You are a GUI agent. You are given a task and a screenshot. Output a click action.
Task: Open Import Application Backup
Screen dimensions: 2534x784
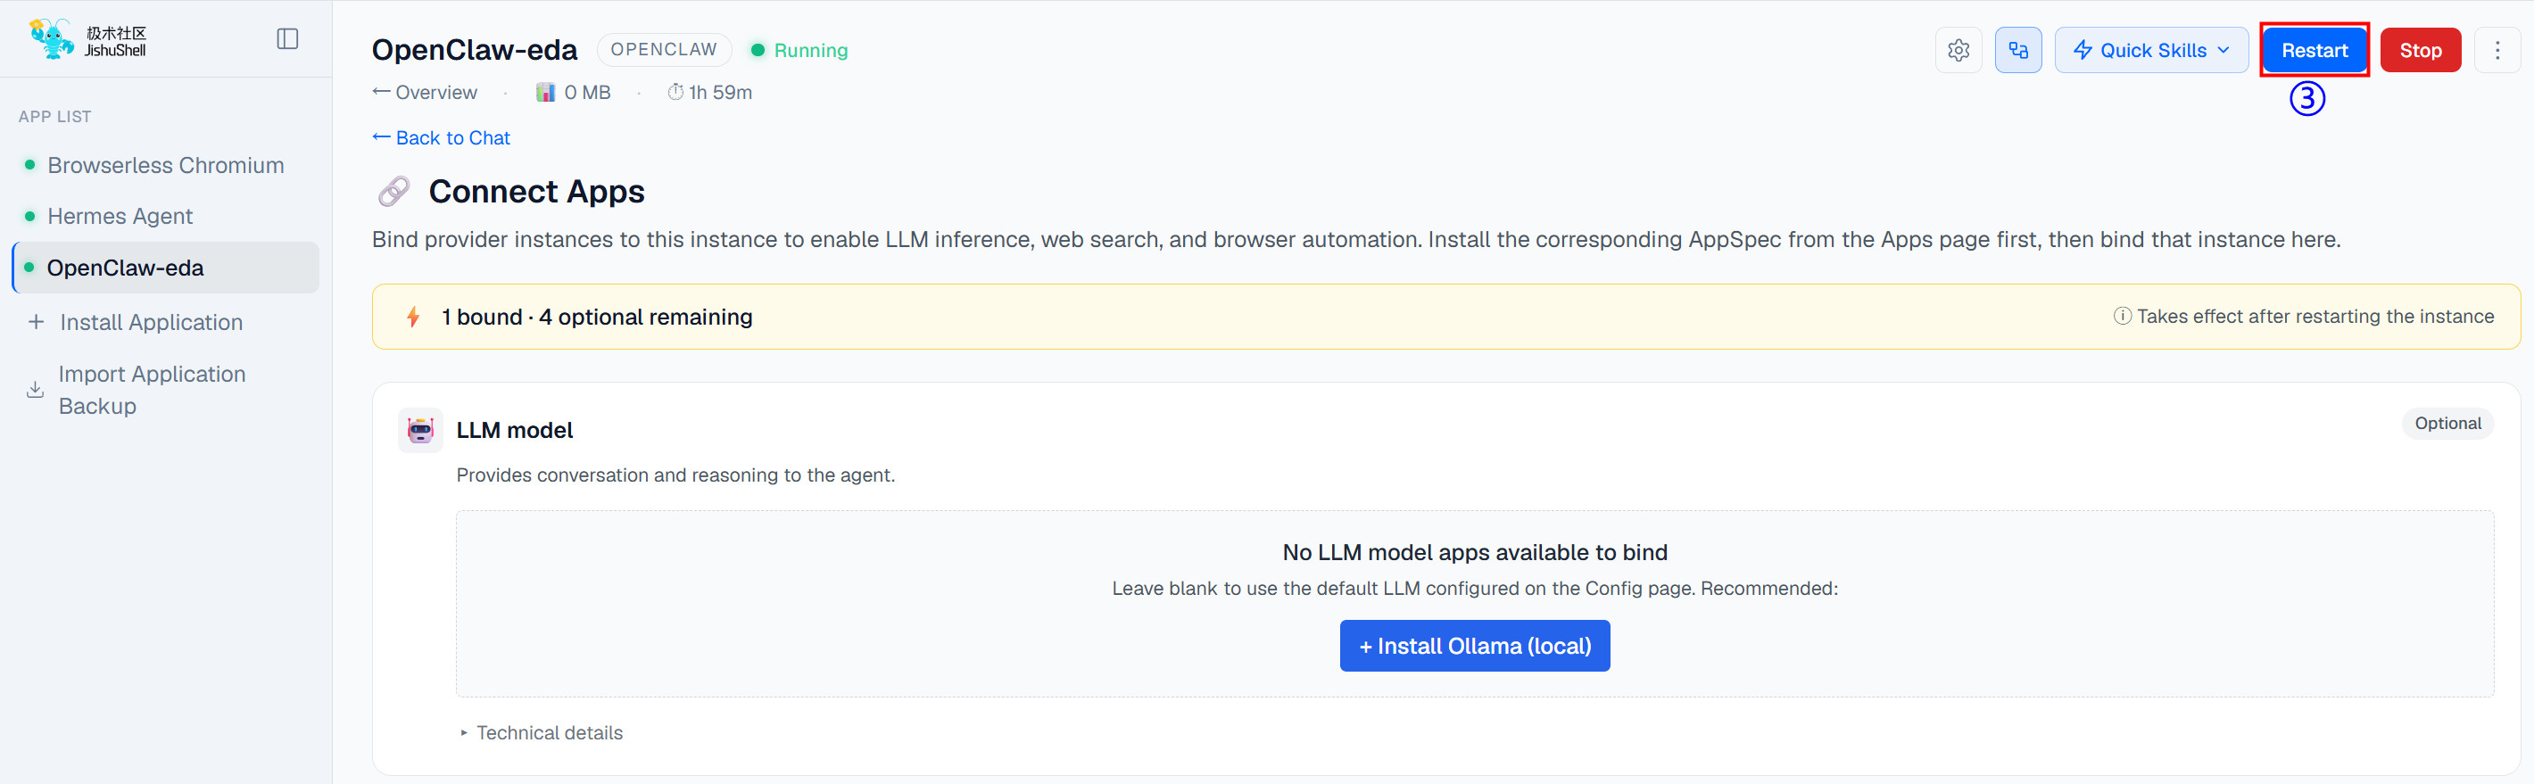[x=165, y=390]
